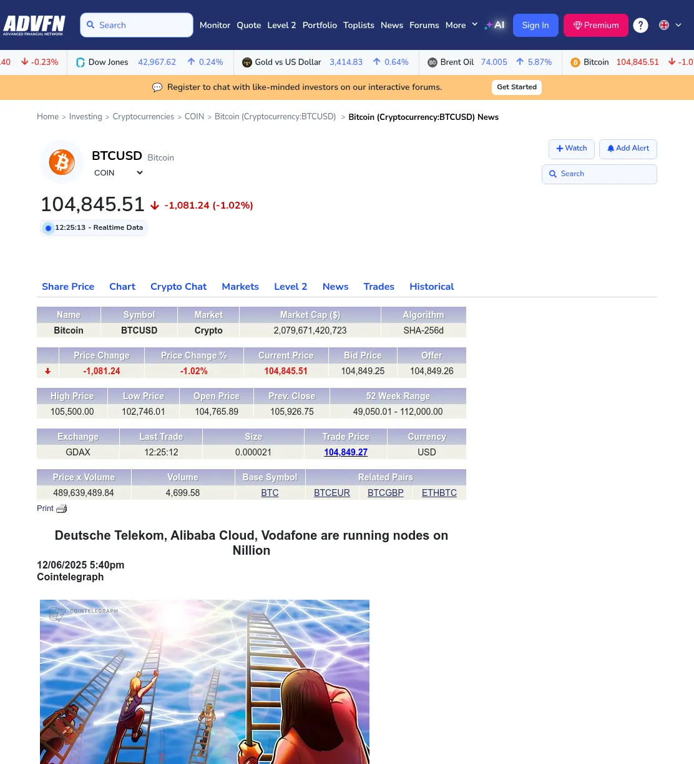The width and height of the screenshot is (694, 764).
Task: Switch to the Trades tab
Action: click(x=379, y=287)
